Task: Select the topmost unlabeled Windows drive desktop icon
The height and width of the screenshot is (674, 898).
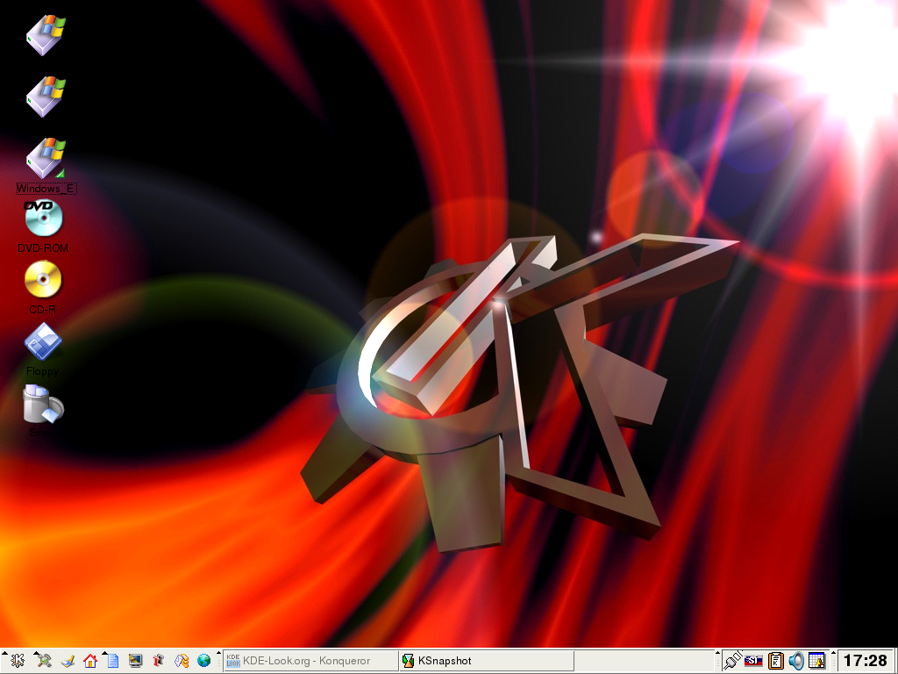Action: (x=46, y=35)
